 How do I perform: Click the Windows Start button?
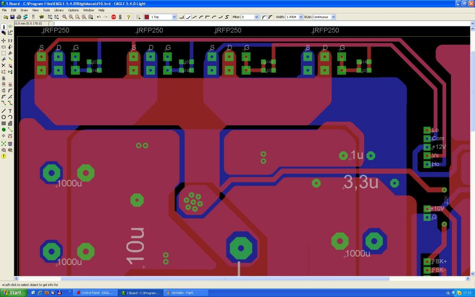(13, 293)
